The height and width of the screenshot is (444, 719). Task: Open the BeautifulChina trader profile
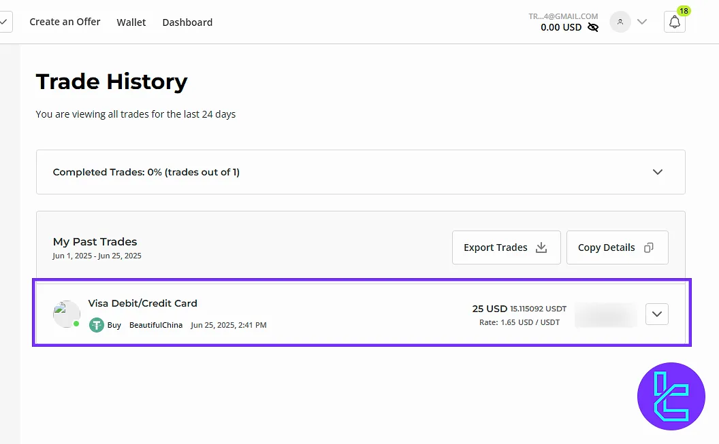pos(156,325)
